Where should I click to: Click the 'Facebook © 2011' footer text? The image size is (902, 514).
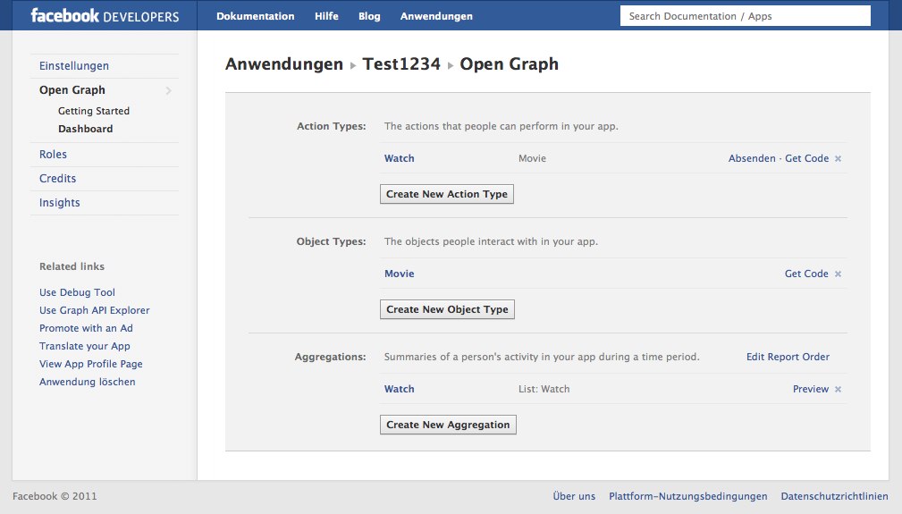point(55,496)
